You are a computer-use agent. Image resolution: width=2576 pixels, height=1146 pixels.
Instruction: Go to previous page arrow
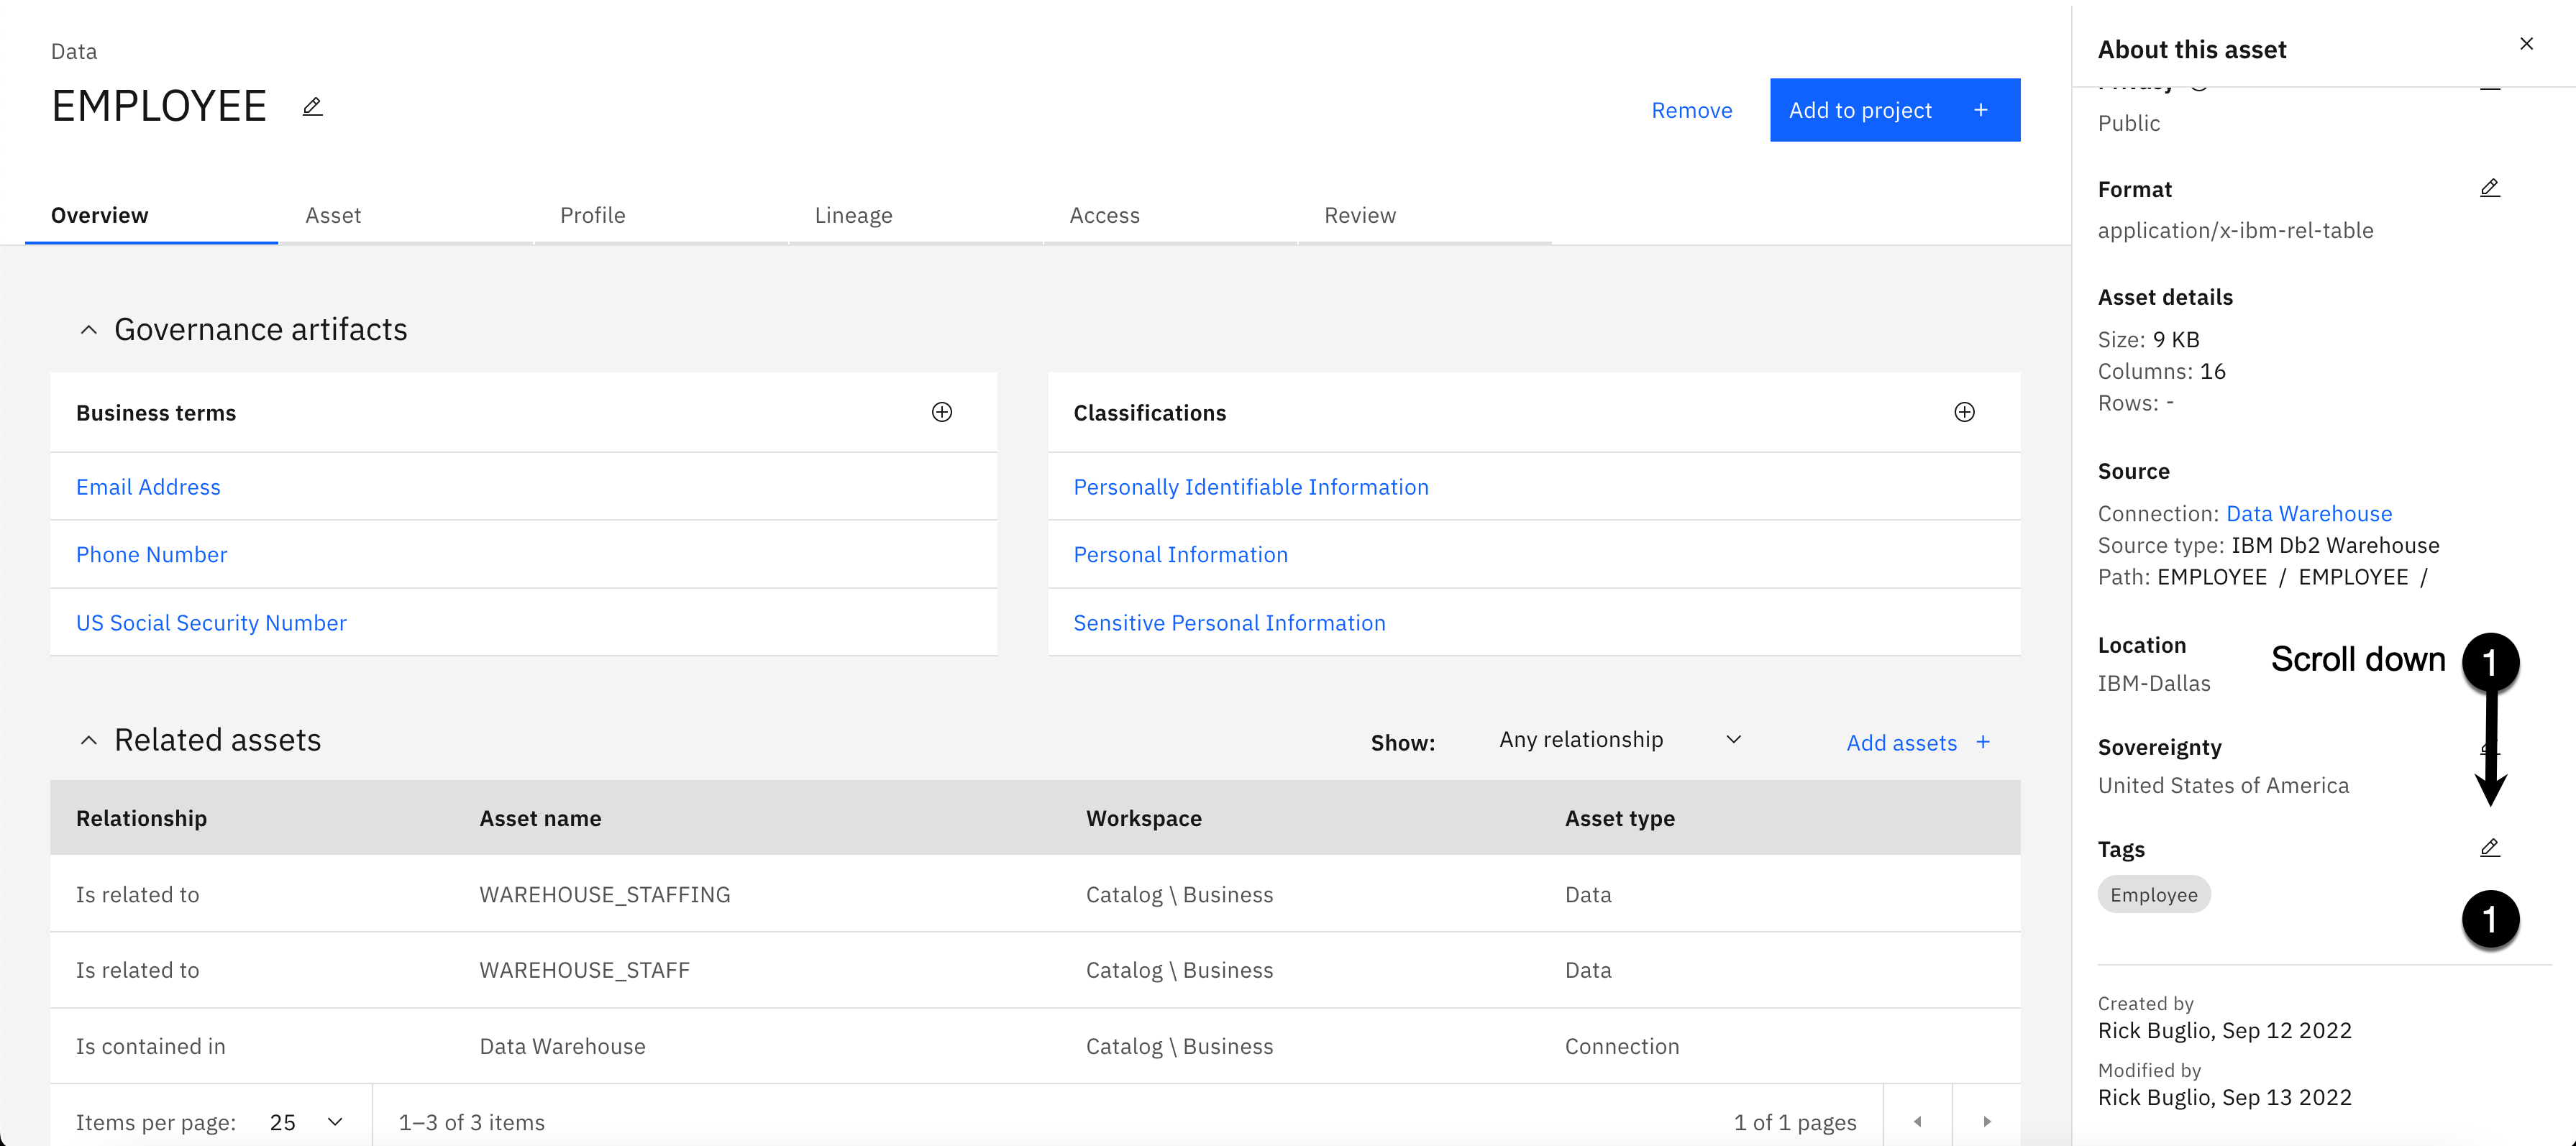[x=1917, y=1121]
